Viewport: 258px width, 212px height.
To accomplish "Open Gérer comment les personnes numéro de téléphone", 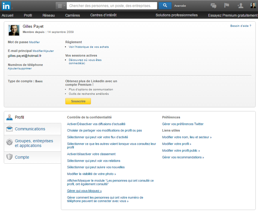I will [105, 199].
